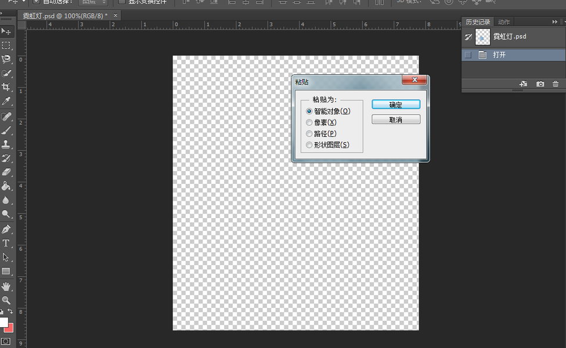
Task: Choose the 形状图层(S) paste option
Action: pyautogui.click(x=328, y=145)
